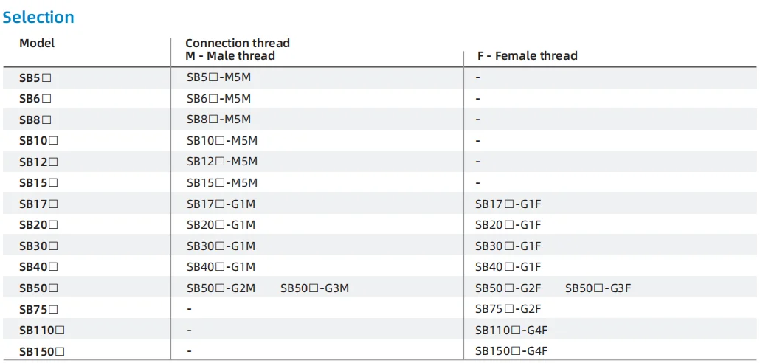The height and width of the screenshot is (363, 760).
Task: Select the Model column header
Action: pyautogui.click(x=37, y=43)
